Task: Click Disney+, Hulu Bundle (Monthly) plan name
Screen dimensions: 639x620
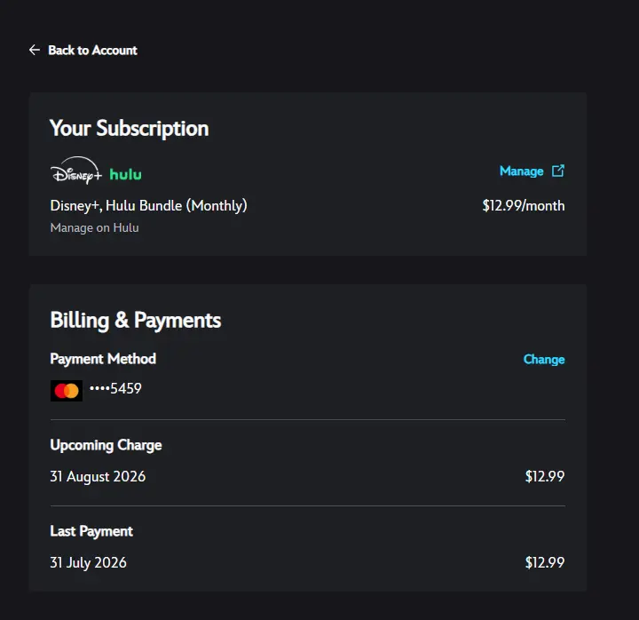Action: (148, 205)
